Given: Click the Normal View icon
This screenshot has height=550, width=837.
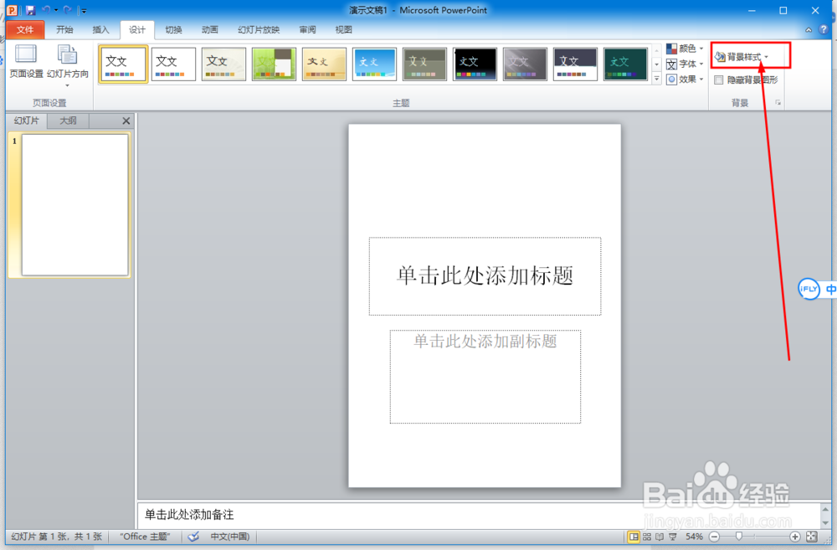Looking at the screenshot, I should (x=634, y=536).
